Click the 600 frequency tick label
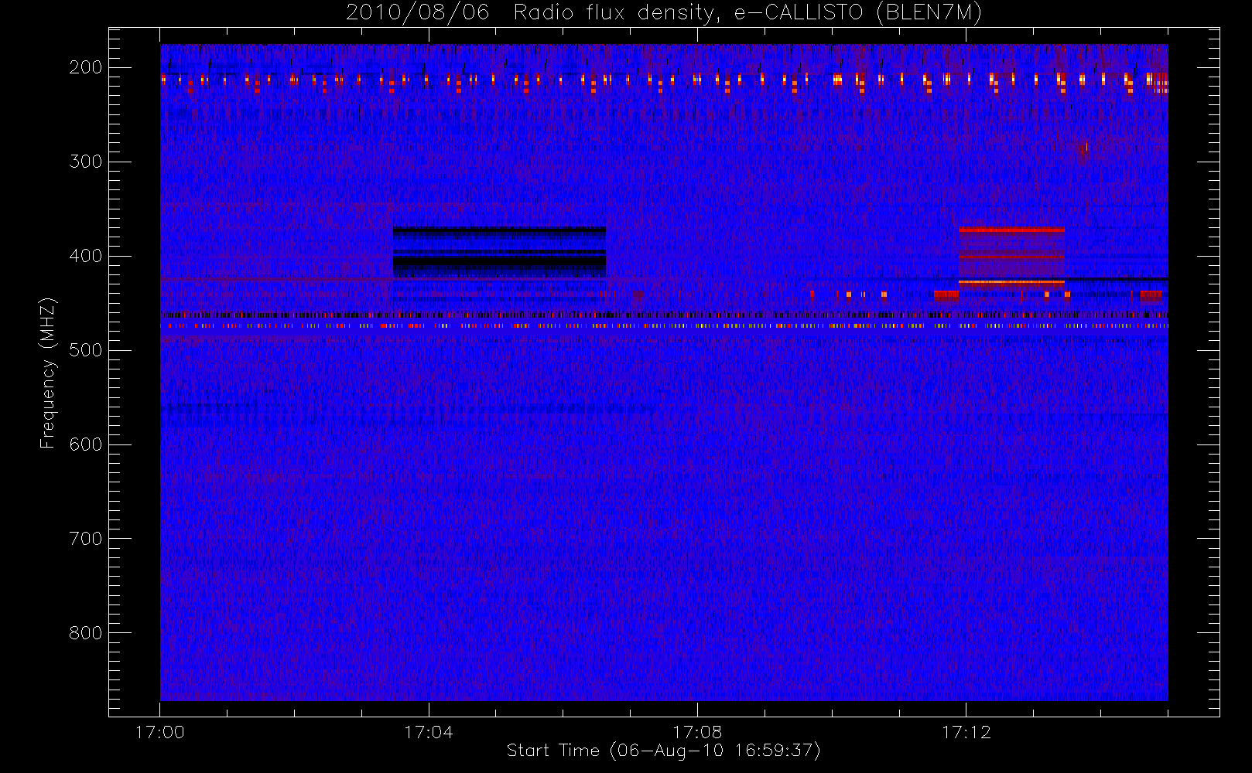Screen dimensions: 1252x773 tap(85, 444)
